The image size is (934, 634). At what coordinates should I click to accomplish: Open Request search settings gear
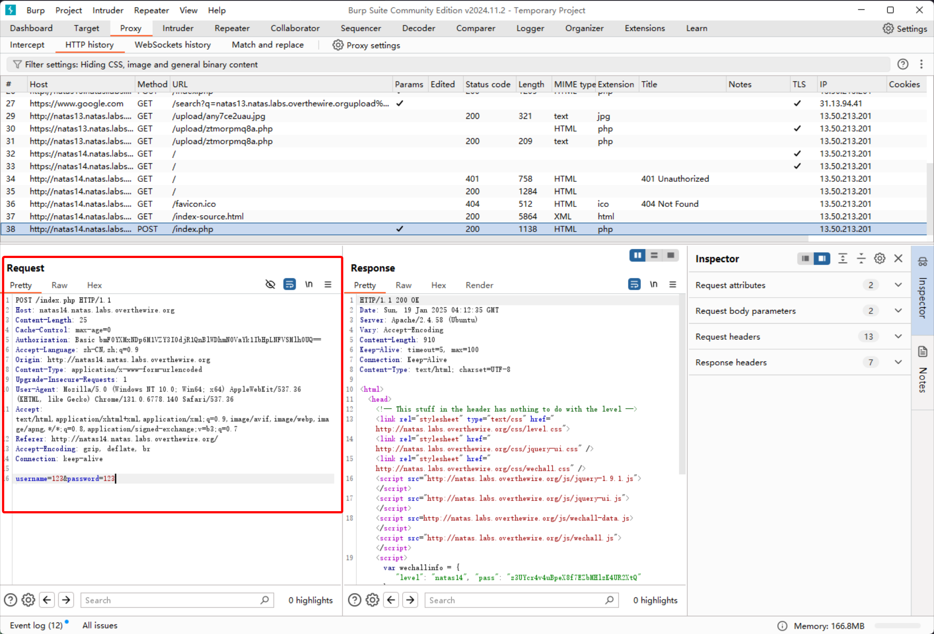(x=28, y=600)
